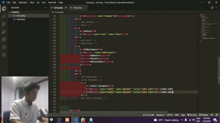
Task: Click the feedback icon in status bar
Action: point(212,115)
